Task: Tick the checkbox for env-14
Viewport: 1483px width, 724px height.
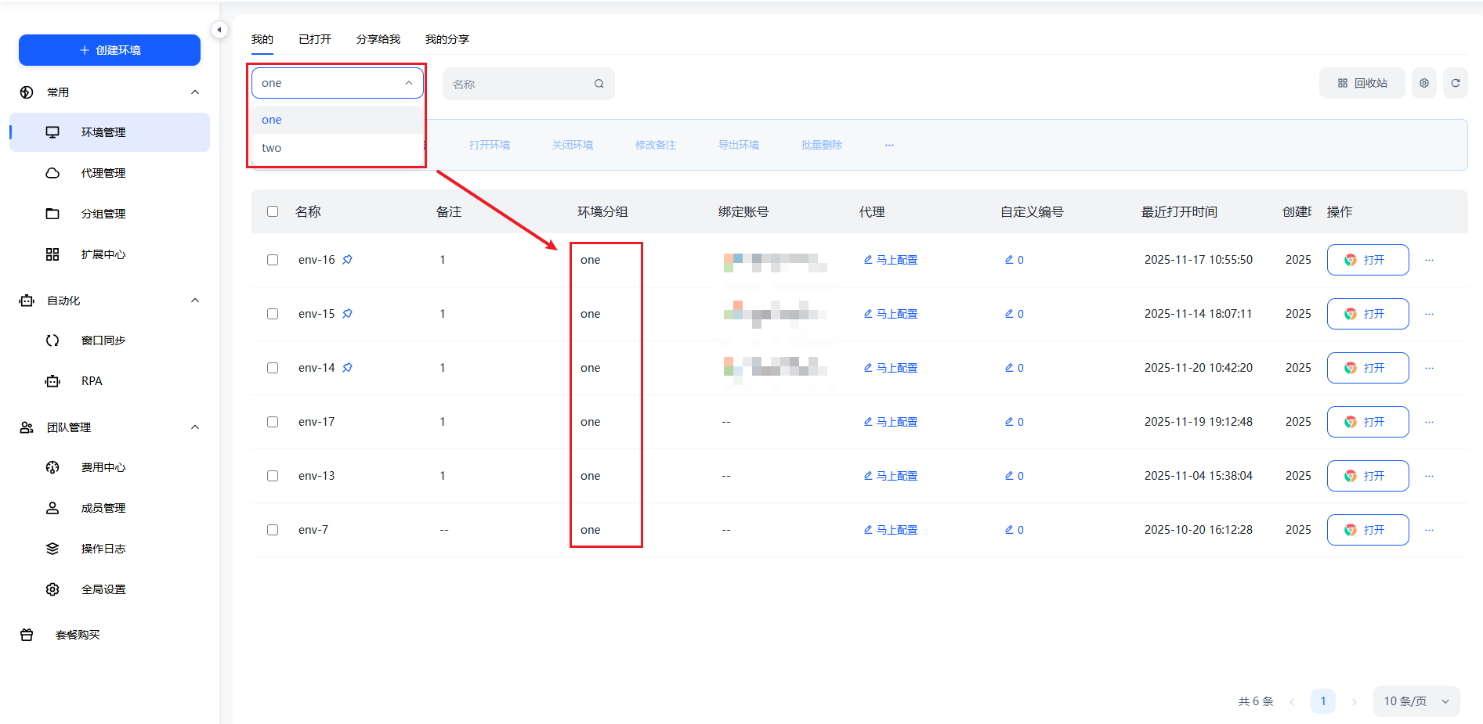Action: point(273,368)
